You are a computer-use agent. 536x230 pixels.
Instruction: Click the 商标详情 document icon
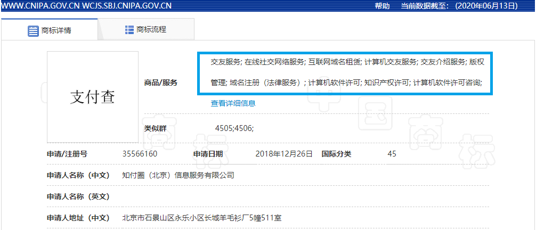coord(33,31)
